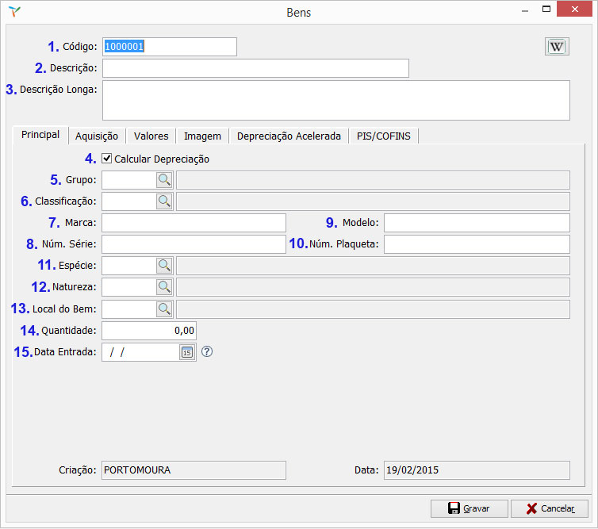Screen dimensions: 598x529
Task: Click the Natureza description box
Action: [x=373, y=287]
